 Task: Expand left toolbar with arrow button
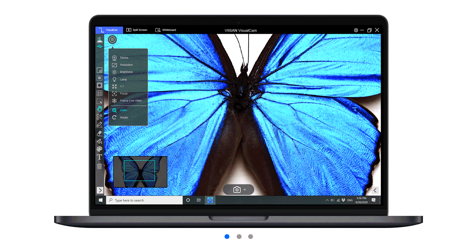click(x=100, y=190)
